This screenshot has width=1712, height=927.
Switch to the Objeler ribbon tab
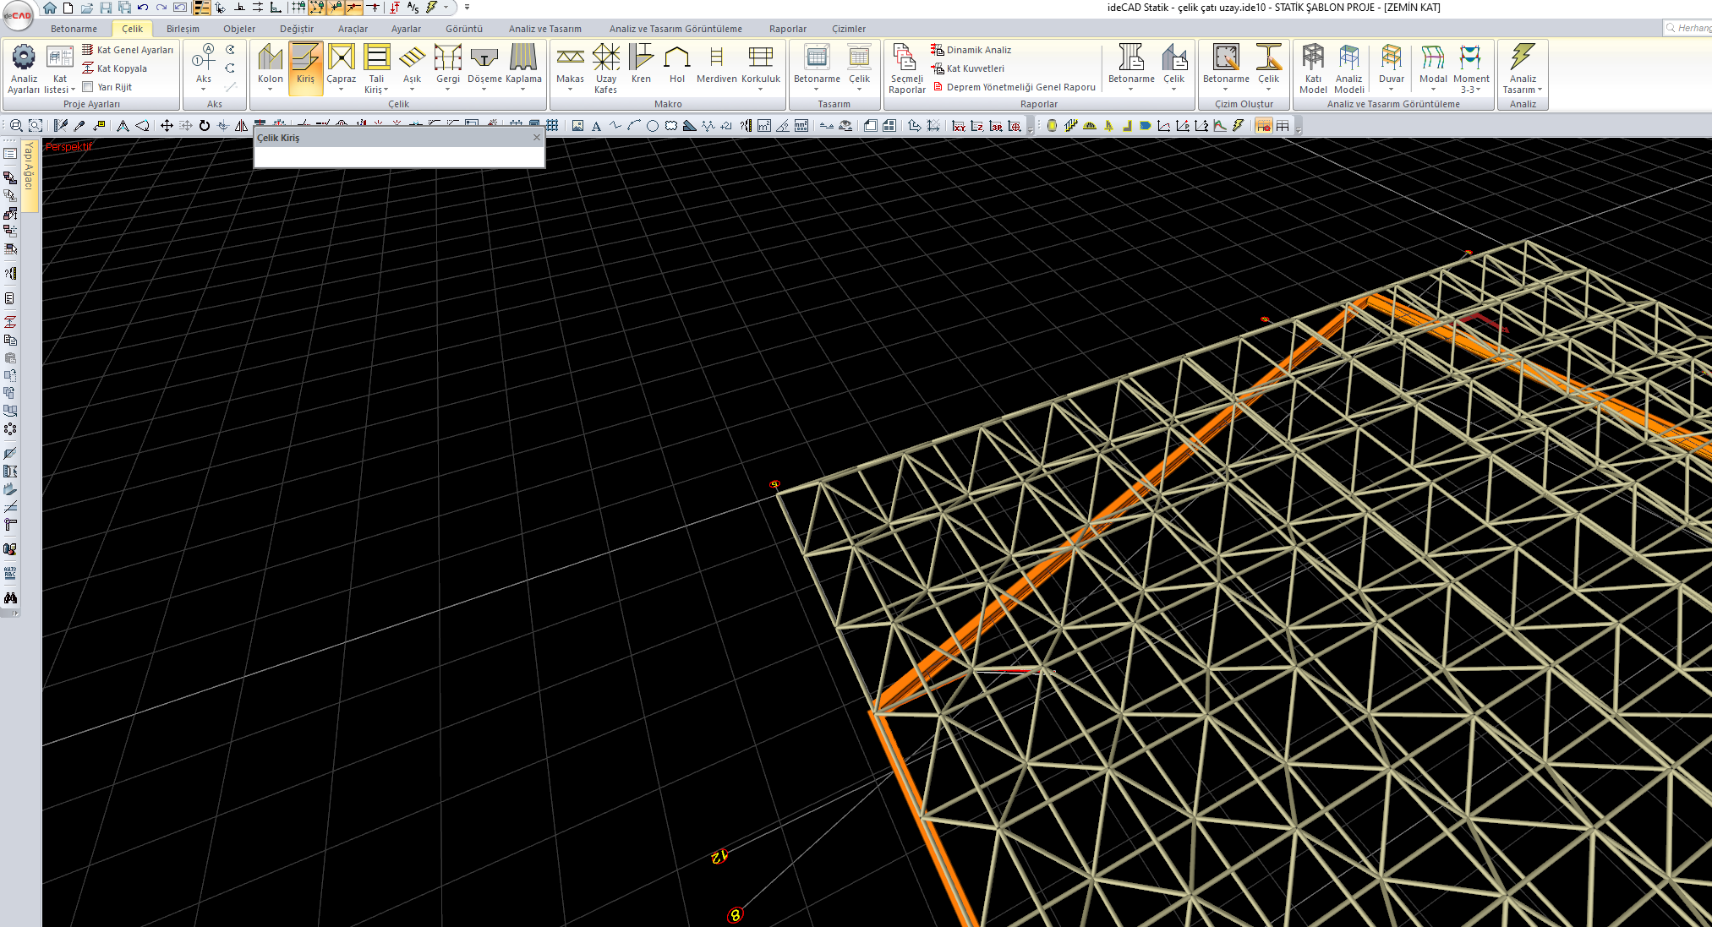pos(239,29)
